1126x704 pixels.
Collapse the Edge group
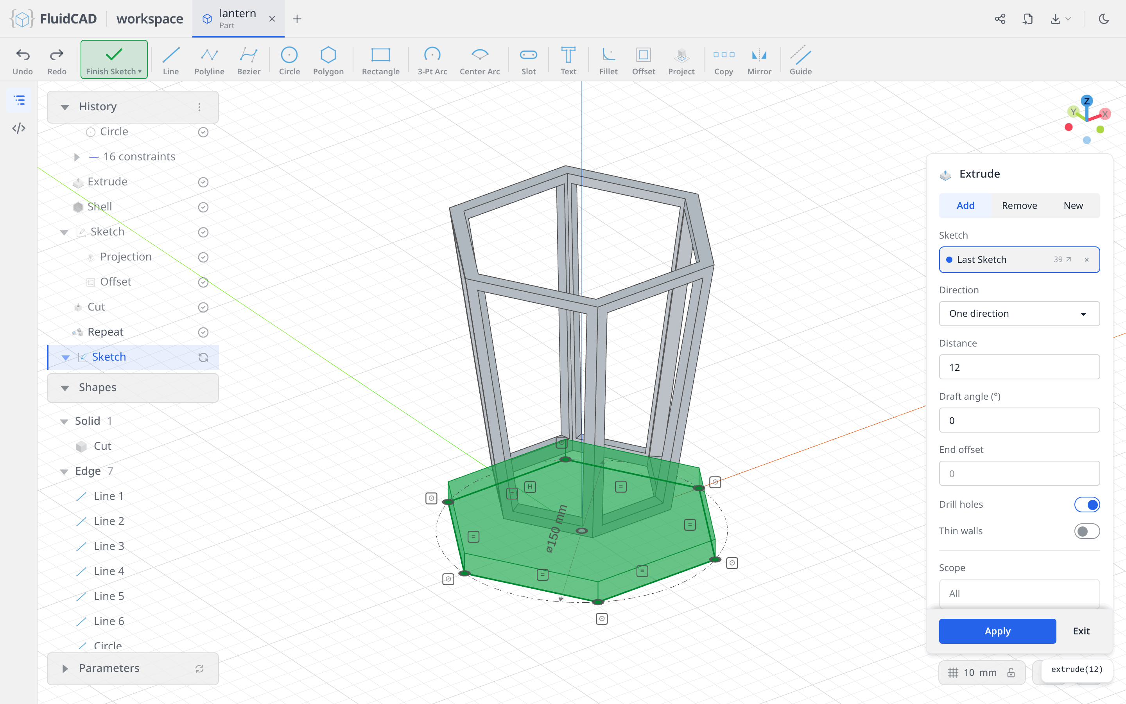[x=64, y=472]
